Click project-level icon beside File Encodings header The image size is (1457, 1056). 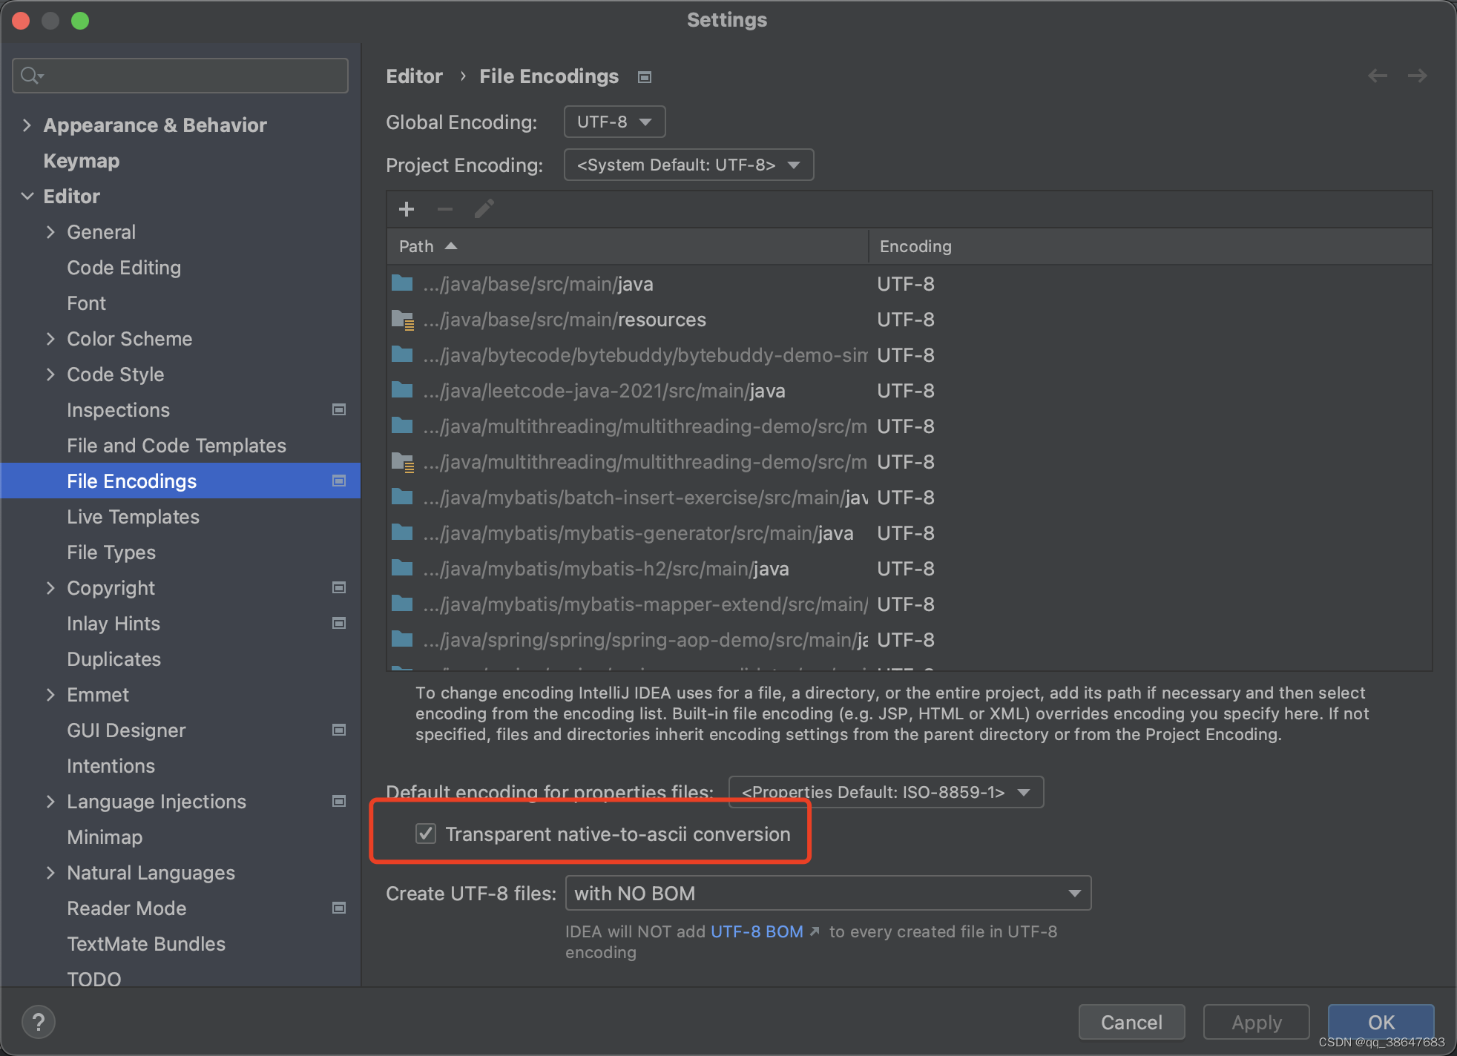pyautogui.click(x=645, y=77)
